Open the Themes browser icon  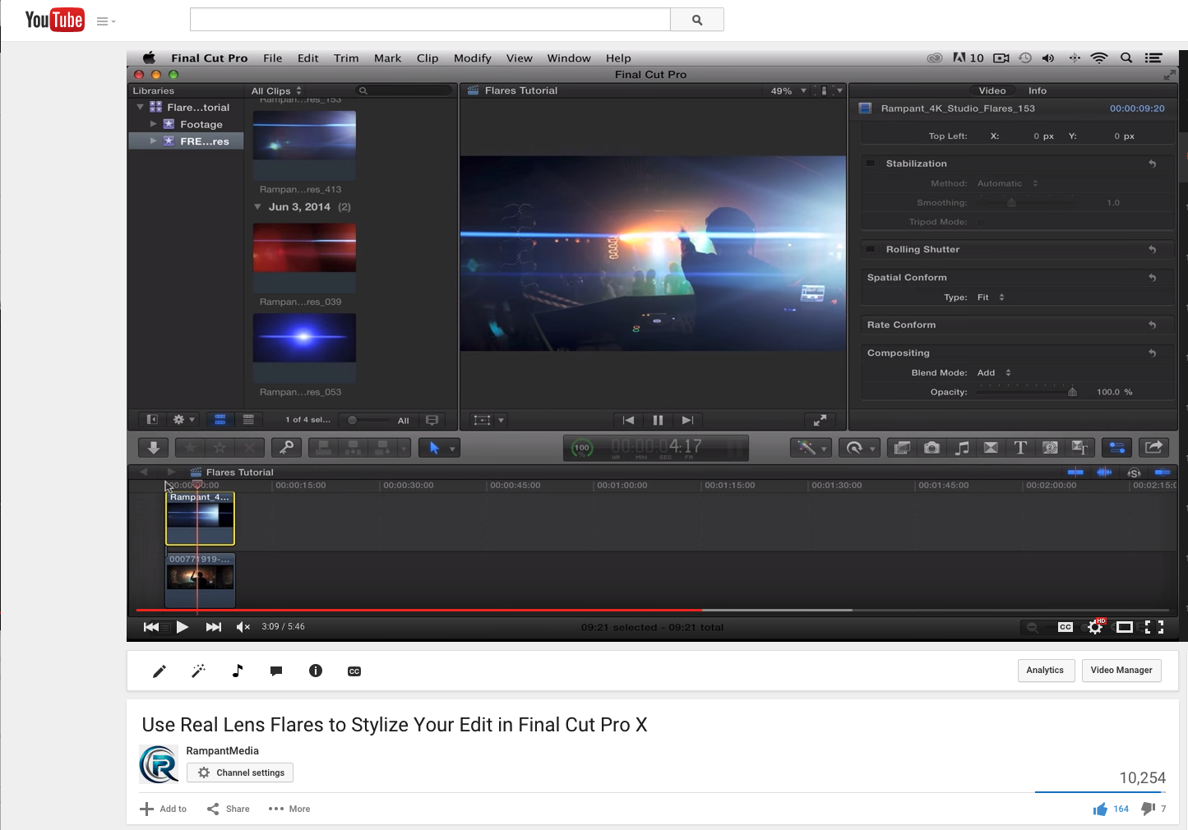point(1079,448)
